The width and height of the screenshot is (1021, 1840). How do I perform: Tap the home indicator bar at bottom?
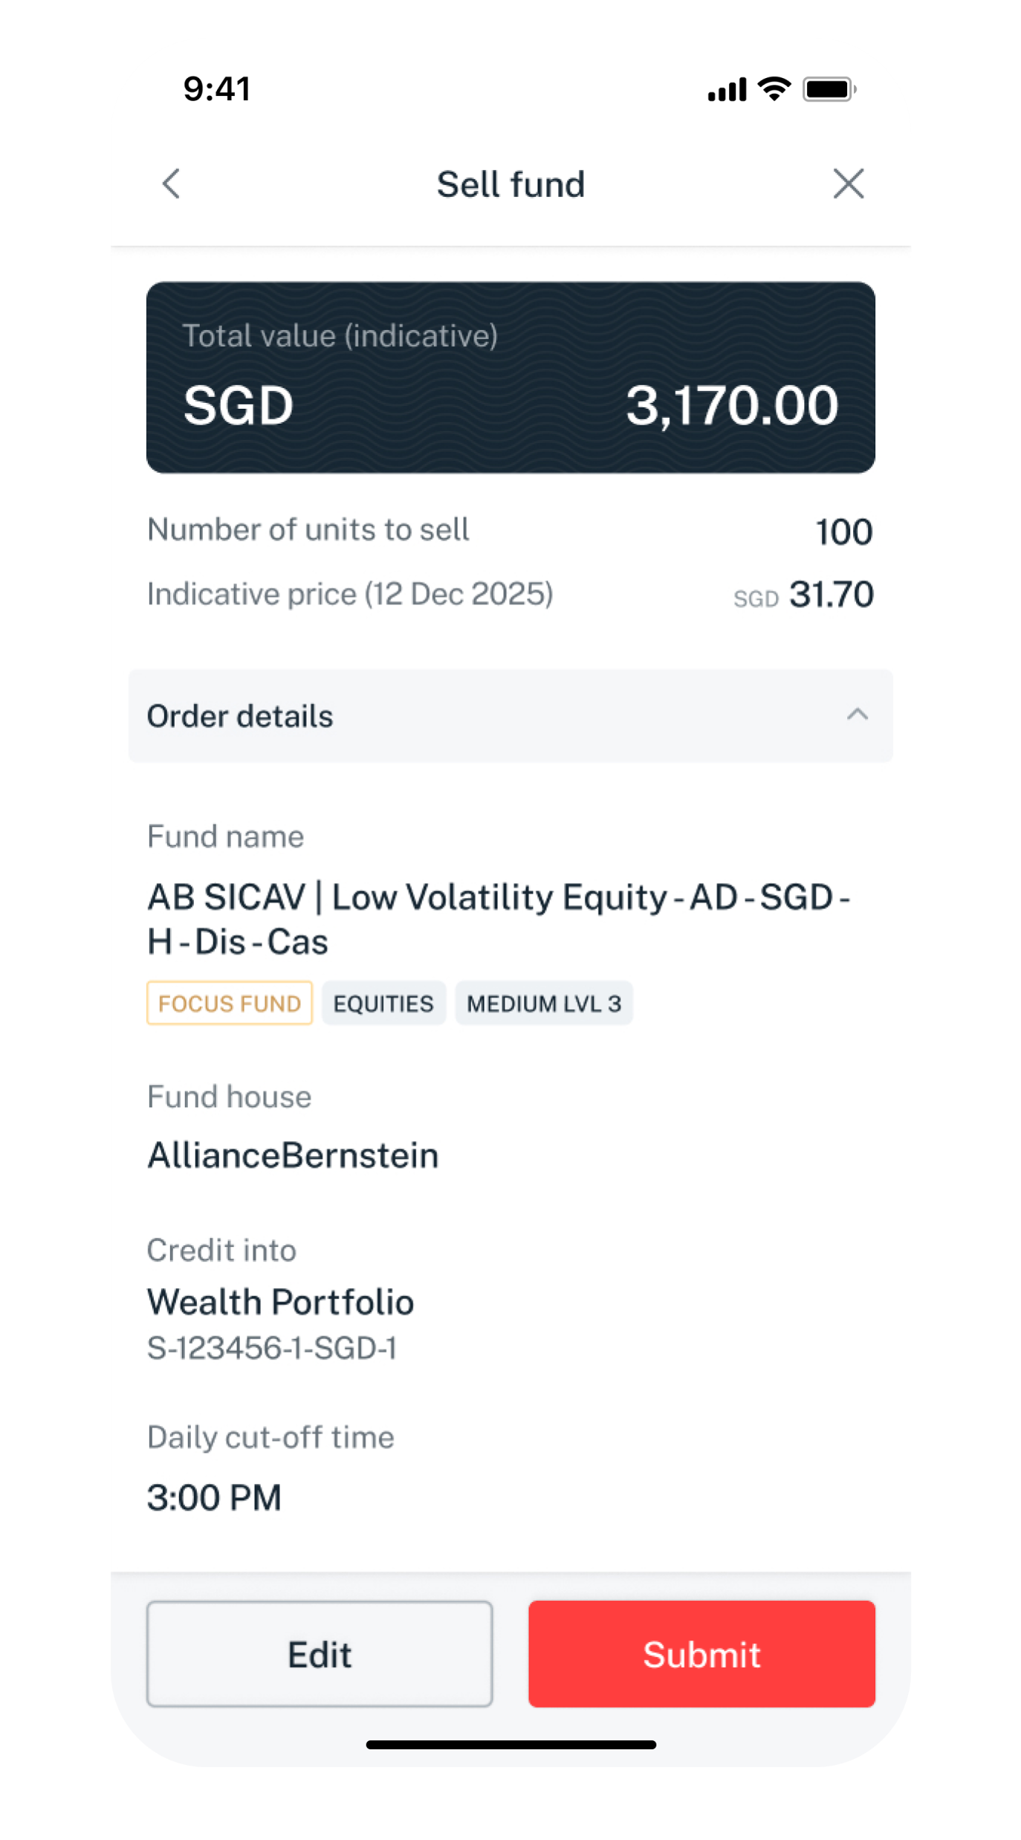click(510, 1744)
